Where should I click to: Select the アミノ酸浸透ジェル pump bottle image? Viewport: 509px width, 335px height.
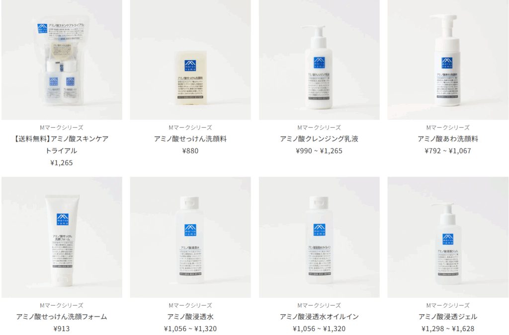coord(448,237)
